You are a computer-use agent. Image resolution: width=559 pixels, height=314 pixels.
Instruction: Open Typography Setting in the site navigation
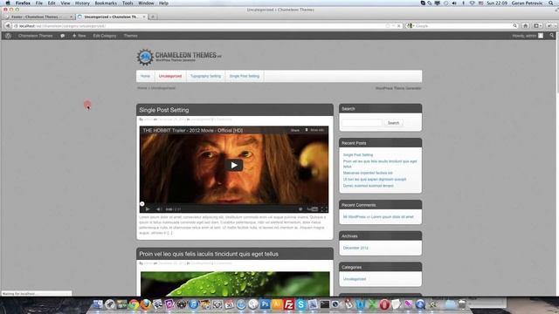tap(205, 76)
